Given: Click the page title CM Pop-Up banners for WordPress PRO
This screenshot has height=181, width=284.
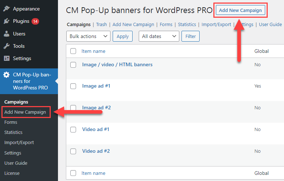Looking at the screenshot, I should (139, 10).
